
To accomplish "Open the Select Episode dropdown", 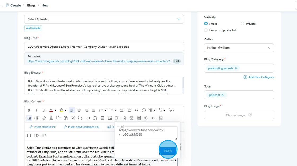I will [x=104, y=19].
